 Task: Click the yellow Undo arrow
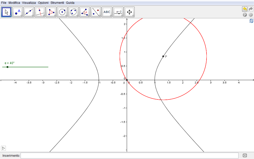point(245,9)
